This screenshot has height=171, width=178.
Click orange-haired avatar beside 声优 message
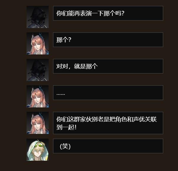(x=37, y=123)
